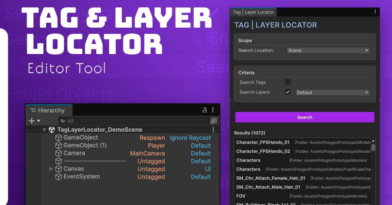The image size is (392, 205).
Task: Open the Search Location Scene dropdown
Action: pos(328,50)
